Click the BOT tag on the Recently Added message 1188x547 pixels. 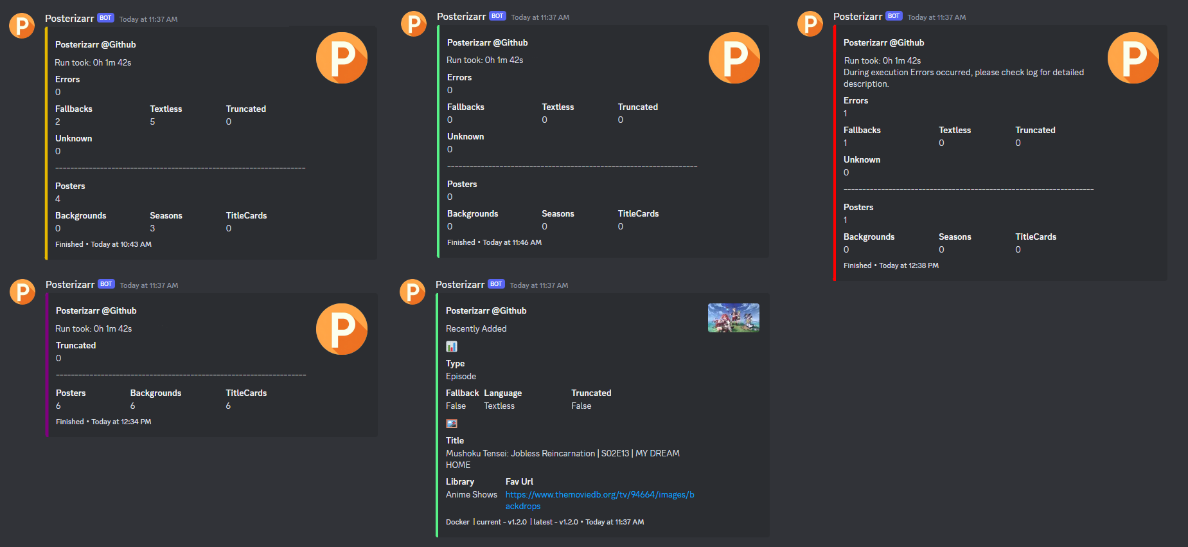(496, 284)
